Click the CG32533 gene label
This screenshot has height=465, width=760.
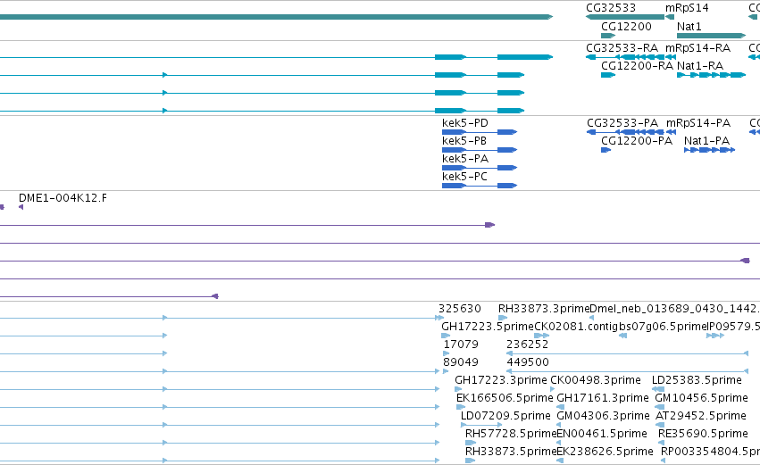pyautogui.click(x=611, y=8)
